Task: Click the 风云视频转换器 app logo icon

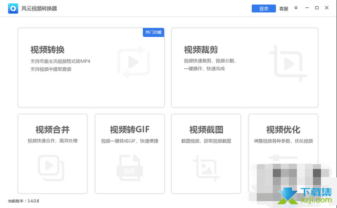Action: pos(13,8)
